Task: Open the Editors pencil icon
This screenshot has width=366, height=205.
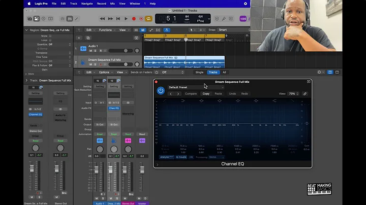Action: [77, 19]
